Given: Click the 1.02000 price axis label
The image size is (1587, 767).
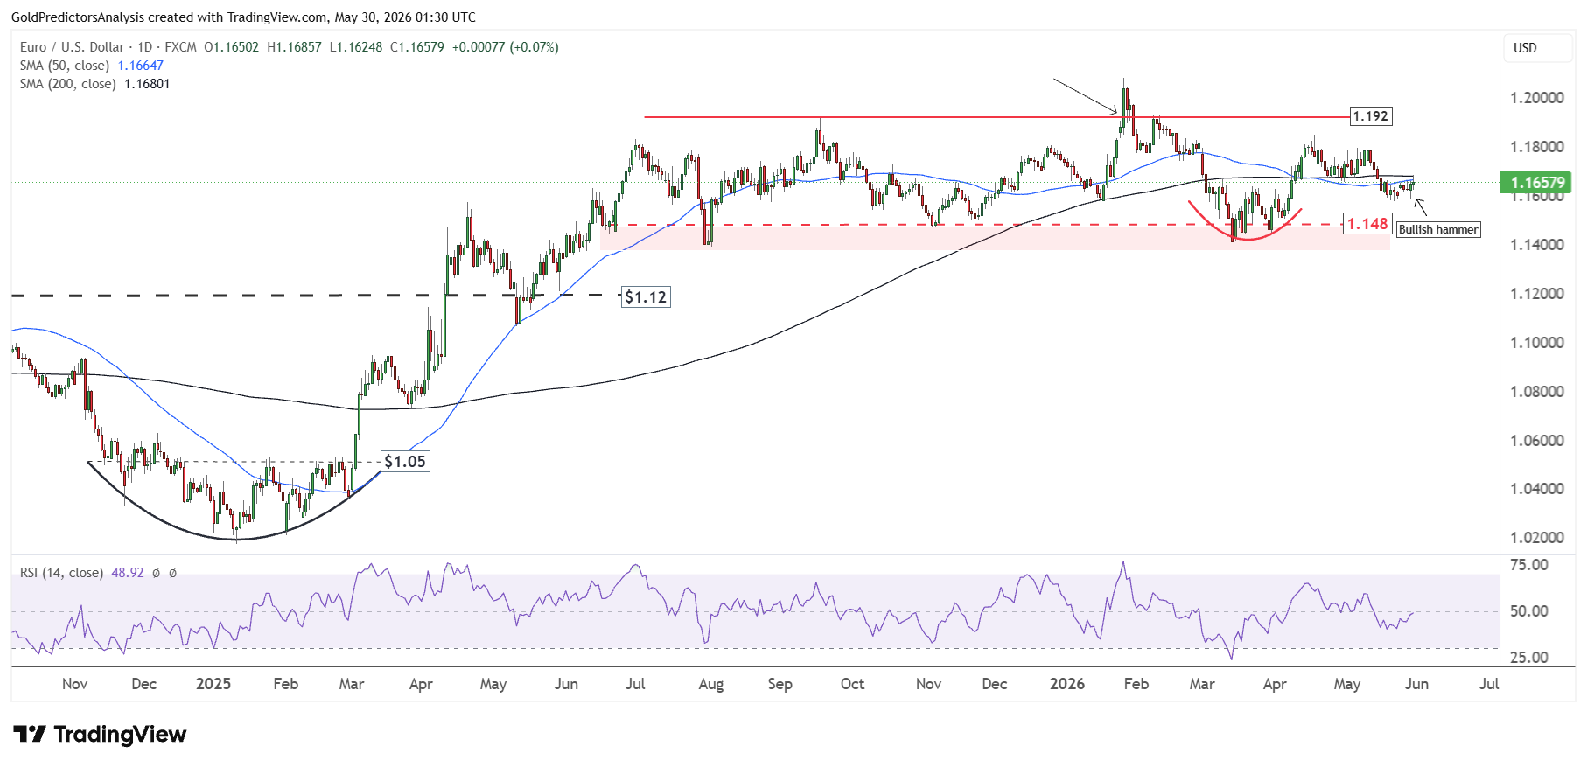Looking at the screenshot, I should coord(1537,537).
